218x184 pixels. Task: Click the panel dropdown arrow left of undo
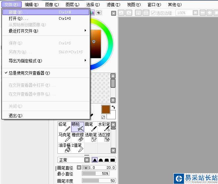tap(113, 13)
